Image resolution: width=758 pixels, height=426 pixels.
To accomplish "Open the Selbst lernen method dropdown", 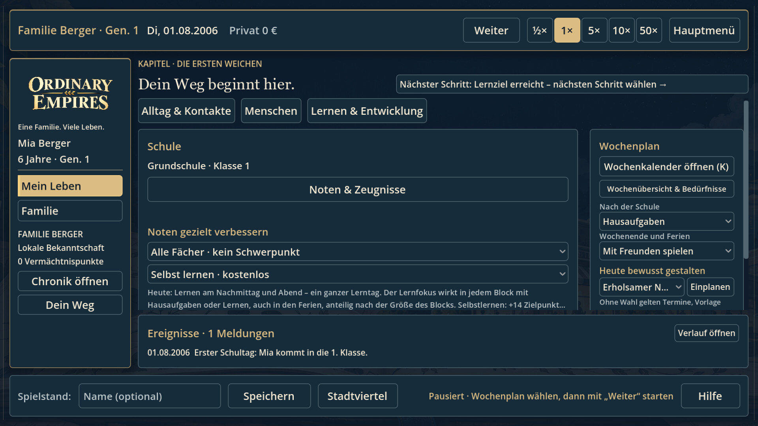I will pos(358,274).
